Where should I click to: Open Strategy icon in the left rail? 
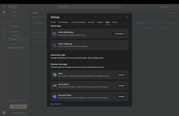click(4, 20)
